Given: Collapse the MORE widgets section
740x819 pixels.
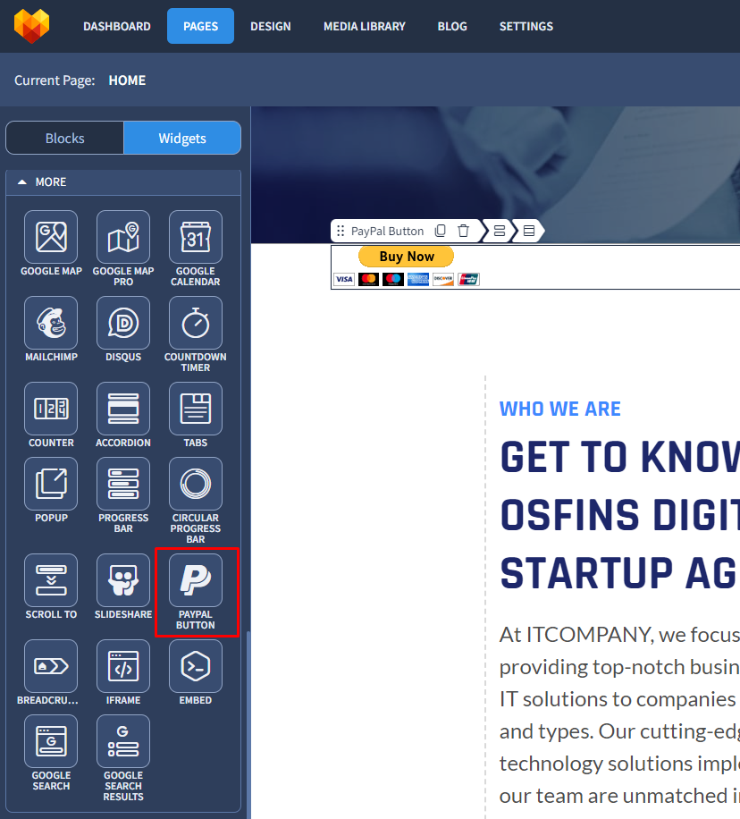Looking at the screenshot, I should tap(123, 182).
